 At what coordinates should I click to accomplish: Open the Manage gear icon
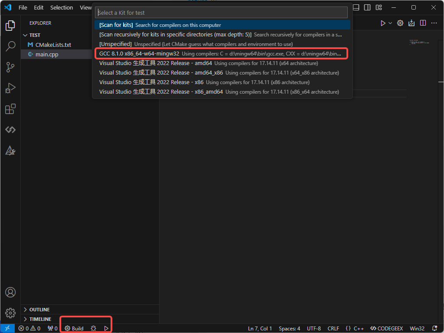(x=10, y=313)
